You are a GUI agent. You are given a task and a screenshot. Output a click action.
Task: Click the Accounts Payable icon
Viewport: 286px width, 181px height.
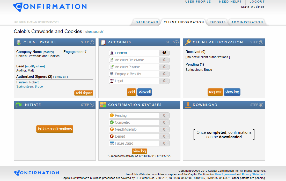tap(112, 67)
